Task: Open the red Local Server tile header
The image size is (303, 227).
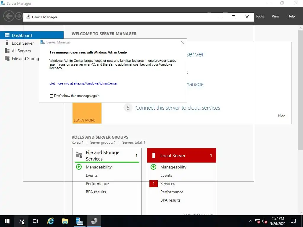Action: tap(181, 155)
